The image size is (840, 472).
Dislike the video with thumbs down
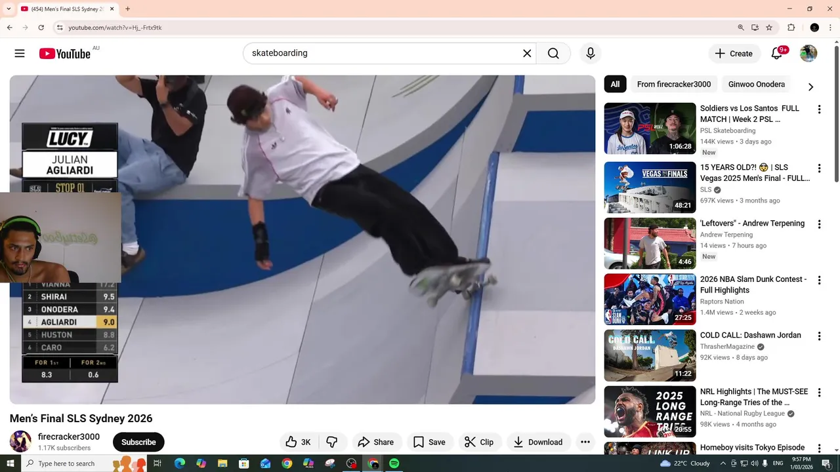332,442
